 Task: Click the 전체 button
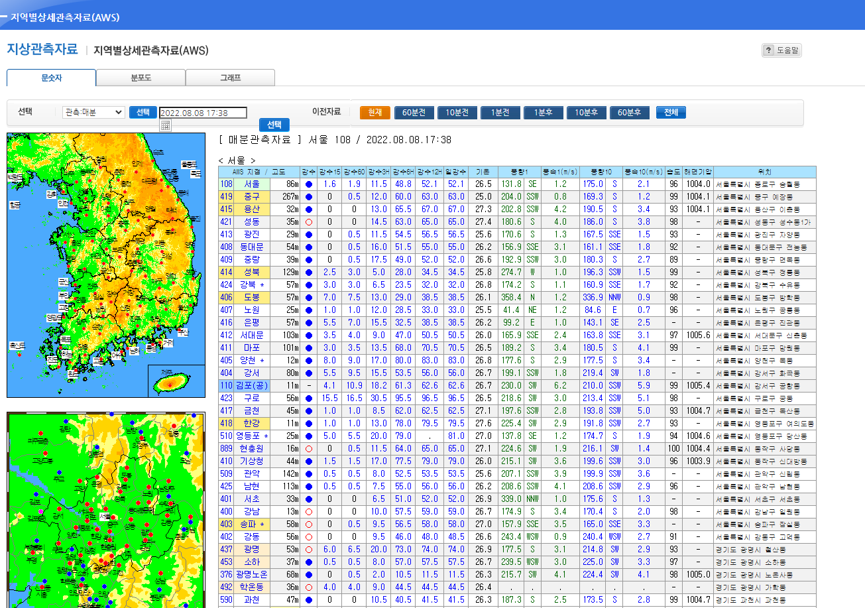(671, 113)
